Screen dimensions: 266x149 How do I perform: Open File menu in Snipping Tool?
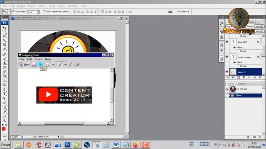tap(22, 59)
